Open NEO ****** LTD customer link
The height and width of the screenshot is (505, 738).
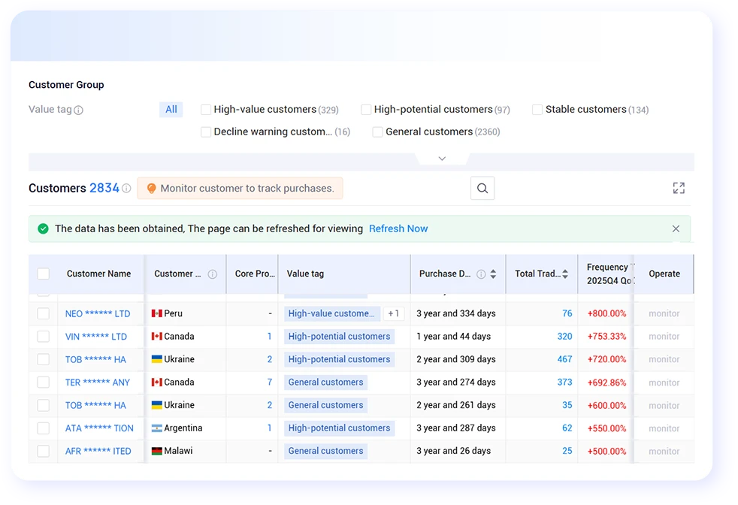pos(98,314)
